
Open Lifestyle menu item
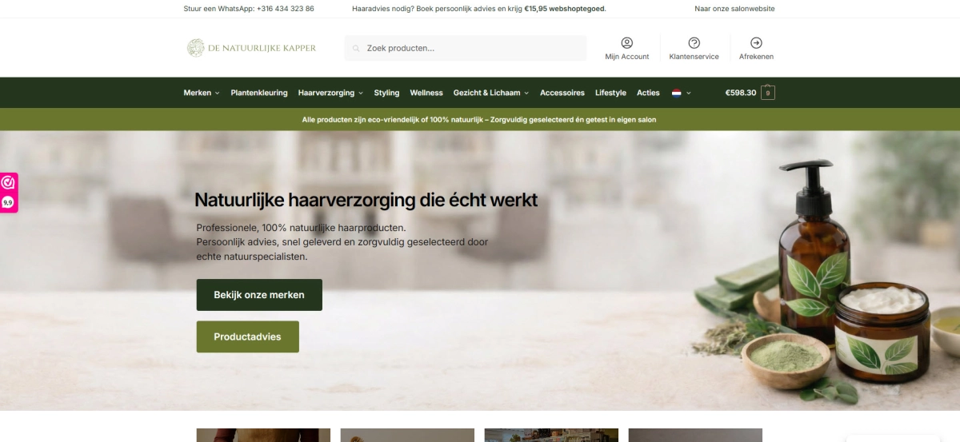point(610,93)
